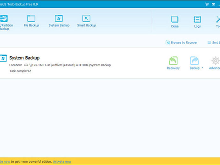Click the backup location network path
The height and width of the screenshot is (165, 220).
[x=70, y=65]
